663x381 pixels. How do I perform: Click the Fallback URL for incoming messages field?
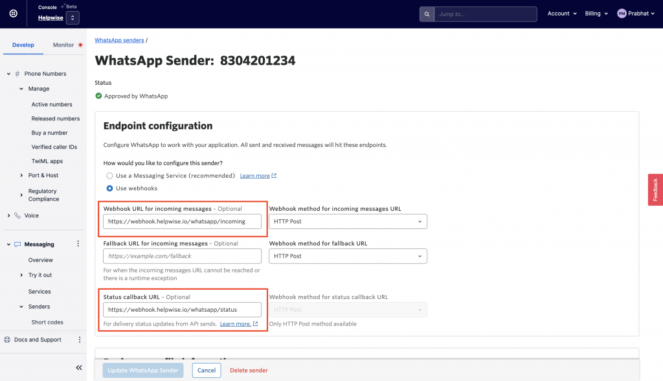point(182,256)
